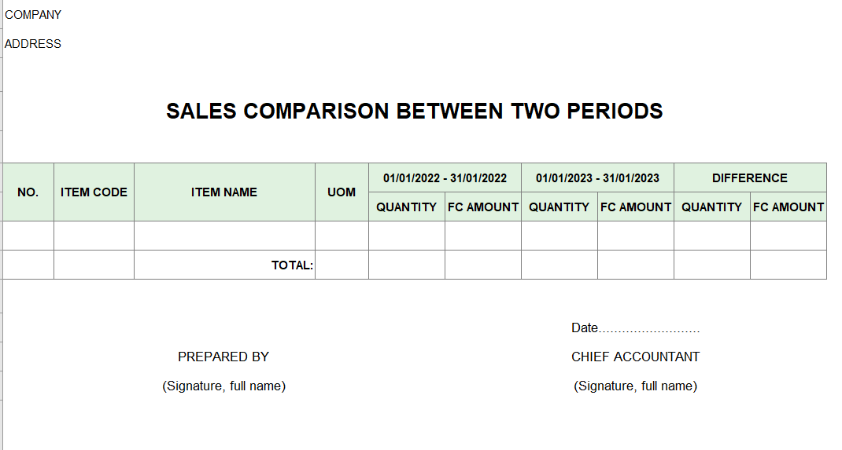842x450 pixels.
Task: Select the ADDRESS cell
Action: coord(33,44)
